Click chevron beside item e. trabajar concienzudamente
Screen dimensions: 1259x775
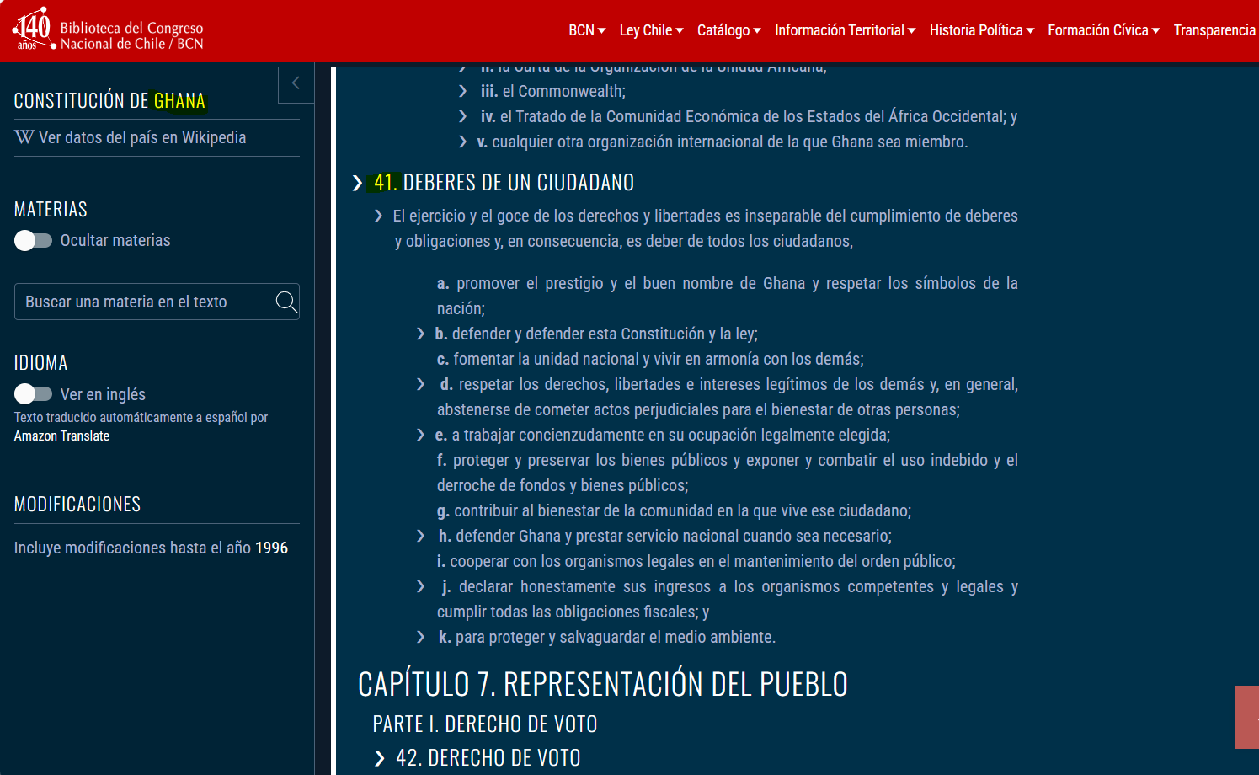(x=421, y=436)
